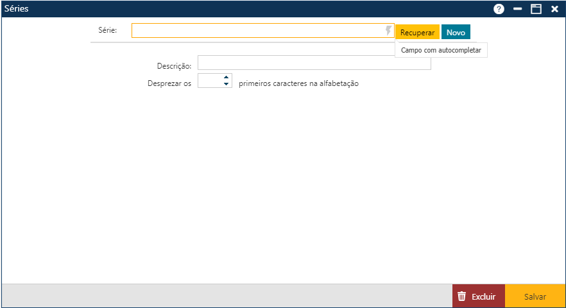Screen dimensions: 566x308
Task: Click the Séries title bar text
Action: coord(17,9)
